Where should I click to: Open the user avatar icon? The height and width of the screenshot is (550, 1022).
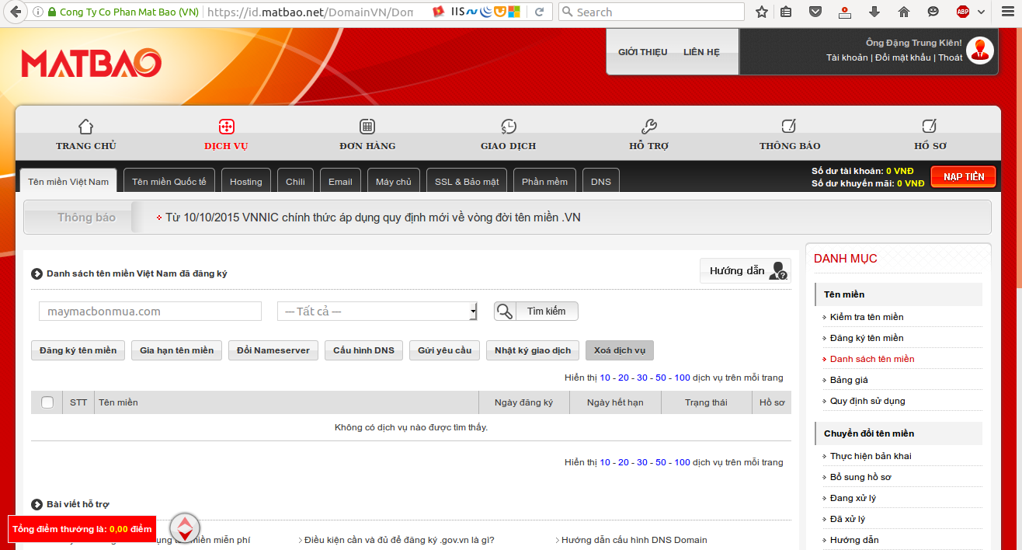980,50
